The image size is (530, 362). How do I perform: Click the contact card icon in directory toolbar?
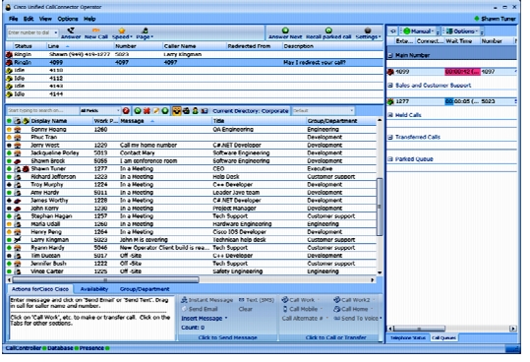205,111
